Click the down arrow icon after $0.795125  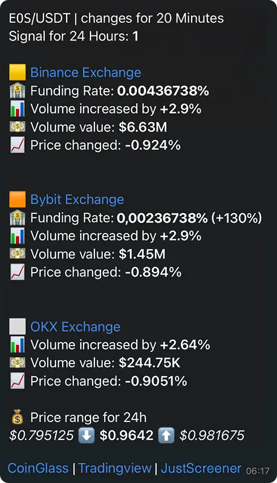(86, 435)
